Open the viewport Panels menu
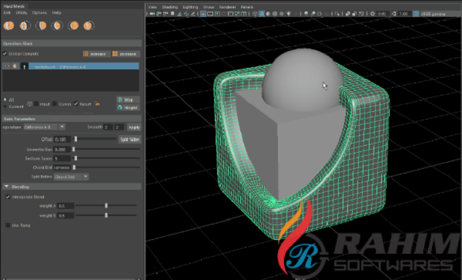Screen dimensions: 462x280 point(247,7)
